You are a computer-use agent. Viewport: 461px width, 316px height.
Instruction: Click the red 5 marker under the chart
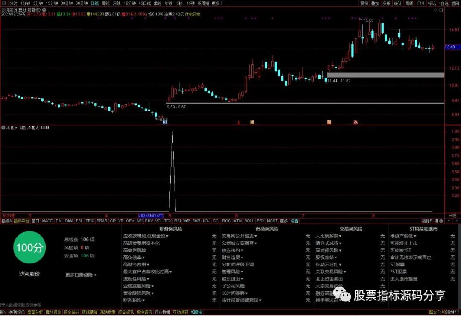pos(239,123)
